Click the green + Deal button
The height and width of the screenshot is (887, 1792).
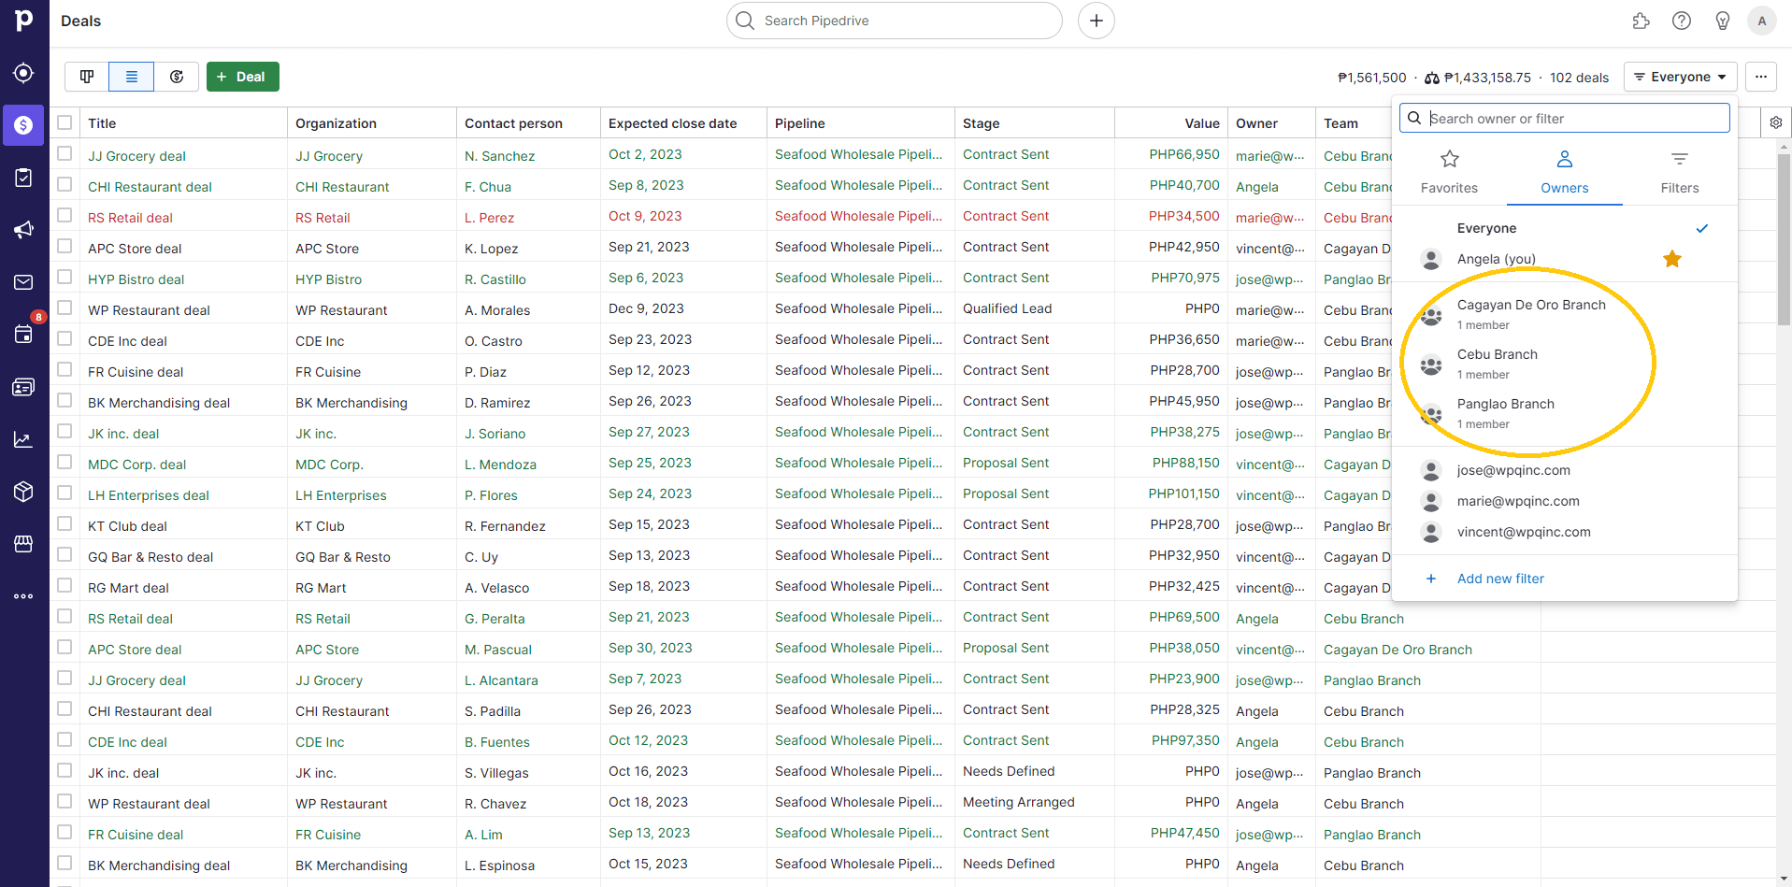tap(243, 77)
